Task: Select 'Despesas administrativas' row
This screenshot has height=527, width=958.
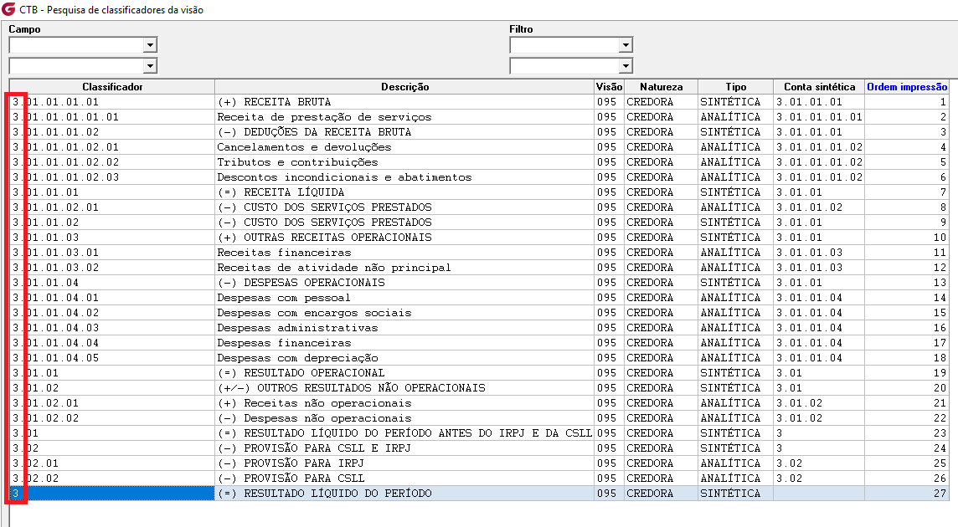Action: click(x=479, y=328)
